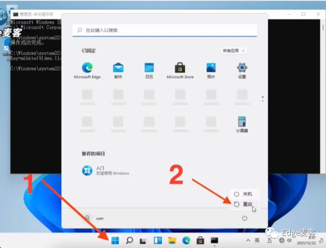The width and height of the screenshot is (326, 248).
Task: Launch Microsoft Store from pinned apps
Action: tap(180, 71)
